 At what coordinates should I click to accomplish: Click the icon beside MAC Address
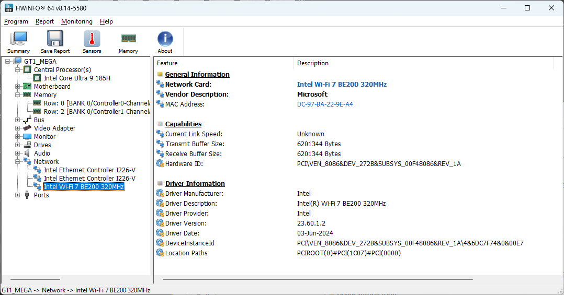[160, 104]
